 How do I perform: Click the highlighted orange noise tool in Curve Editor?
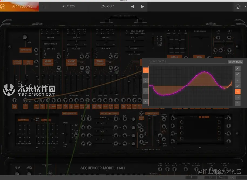pyautogui.click(x=238, y=92)
